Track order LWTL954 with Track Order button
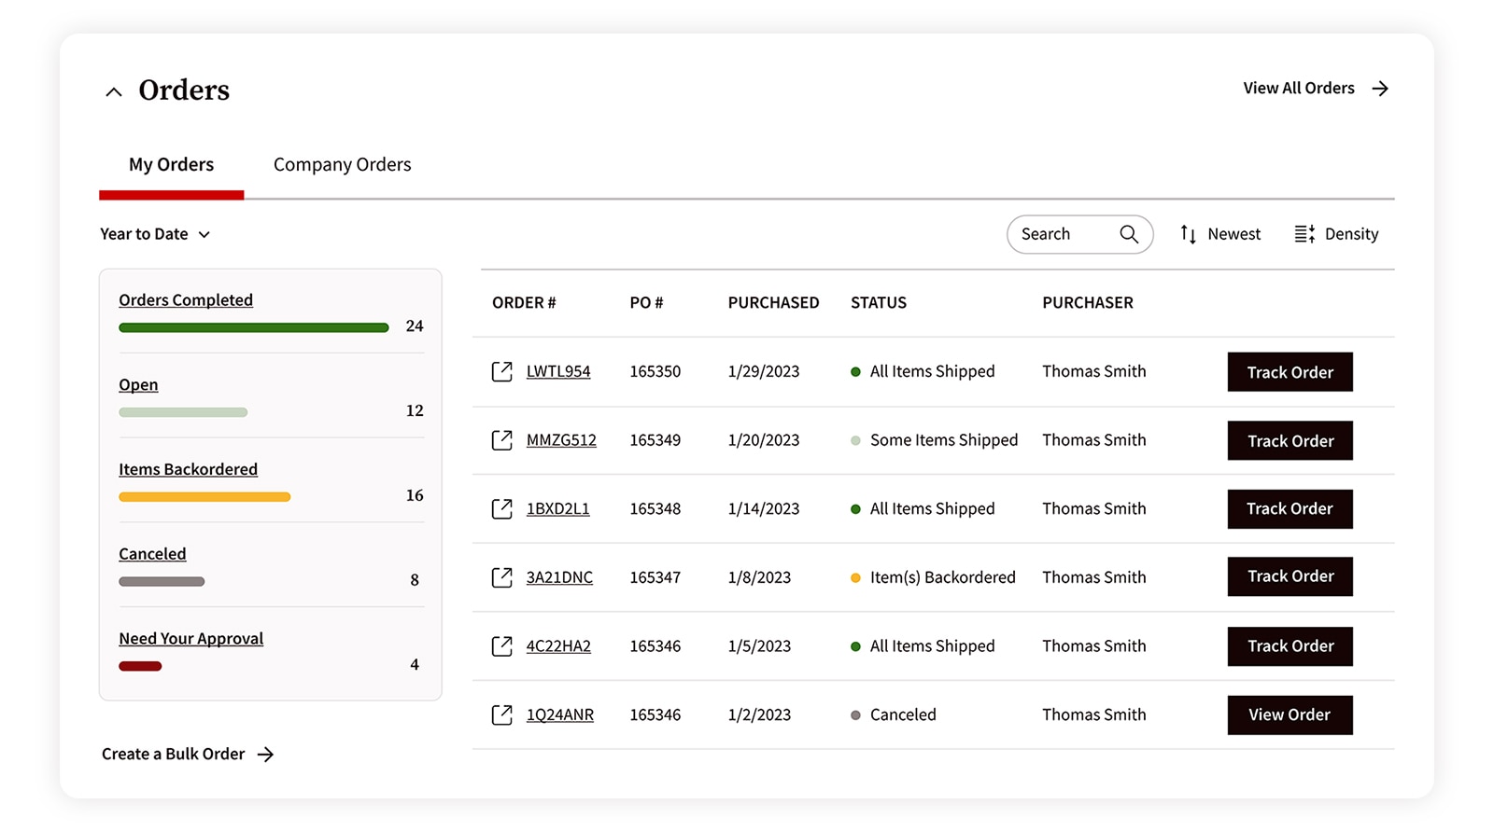Screen dimensions: 1494x832 click(1290, 372)
